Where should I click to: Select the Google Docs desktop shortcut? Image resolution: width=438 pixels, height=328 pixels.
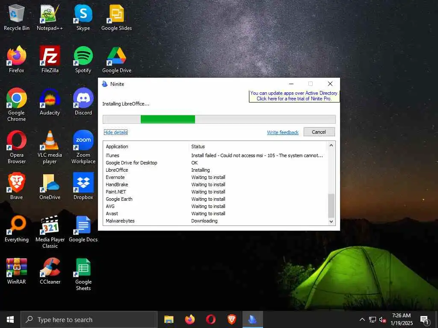(83, 229)
